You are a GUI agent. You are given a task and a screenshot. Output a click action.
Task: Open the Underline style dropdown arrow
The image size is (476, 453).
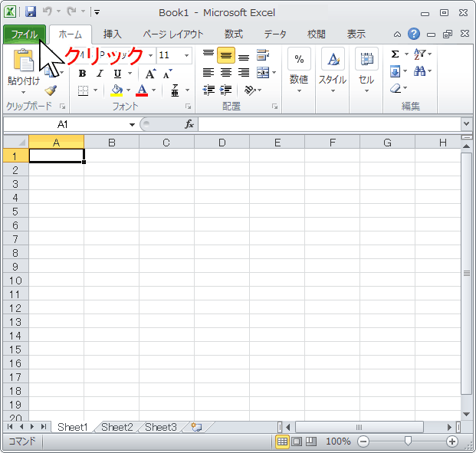click(130, 74)
